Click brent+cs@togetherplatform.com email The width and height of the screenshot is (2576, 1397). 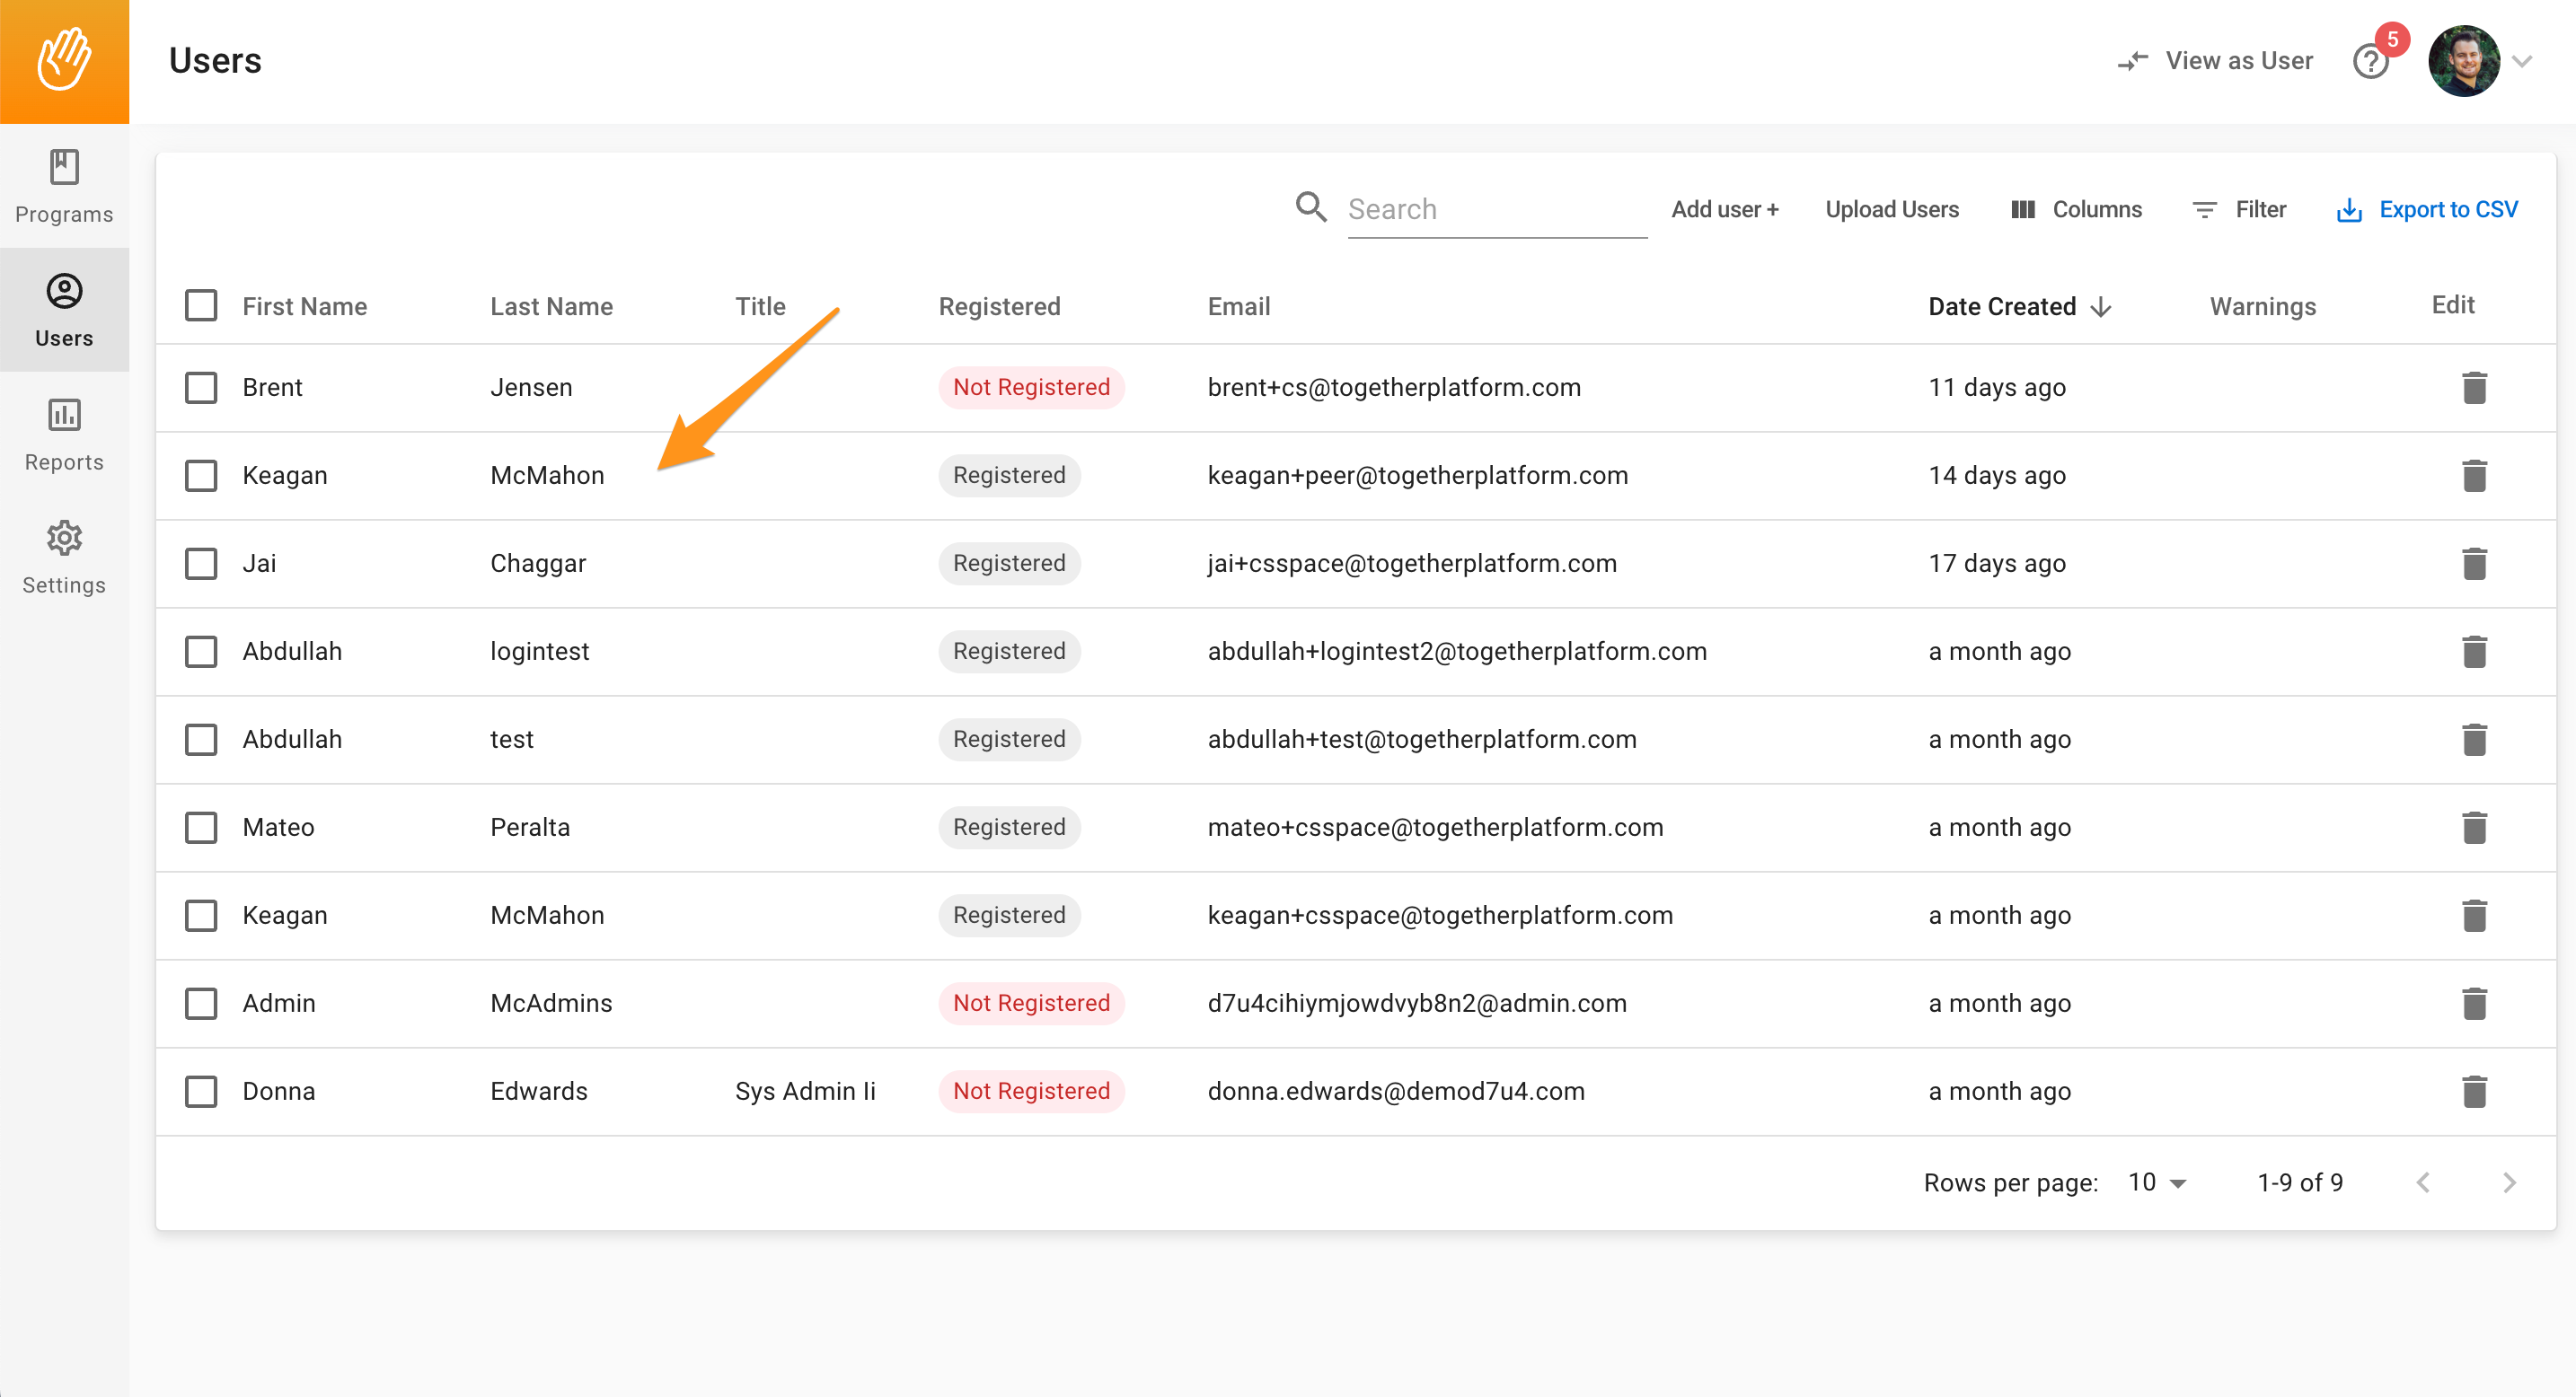click(x=1394, y=388)
